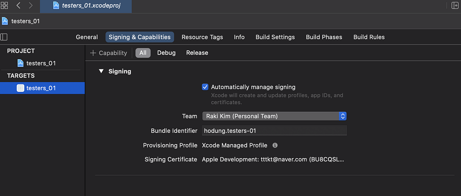Select the testers_01 target app icon
This screenshot has width=461, height=196.
tap(21, 88)
